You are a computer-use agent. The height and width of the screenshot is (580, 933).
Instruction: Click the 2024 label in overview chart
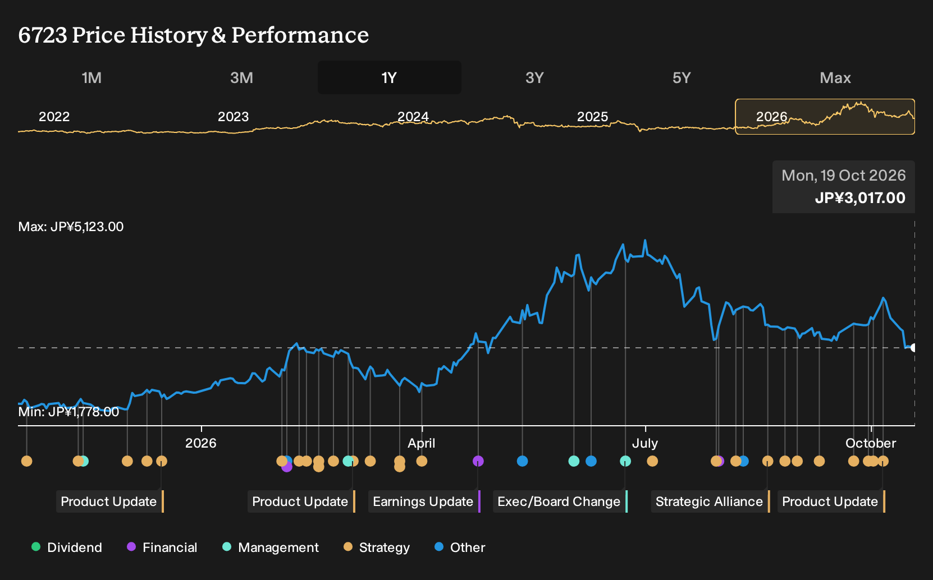click(413, 117)
